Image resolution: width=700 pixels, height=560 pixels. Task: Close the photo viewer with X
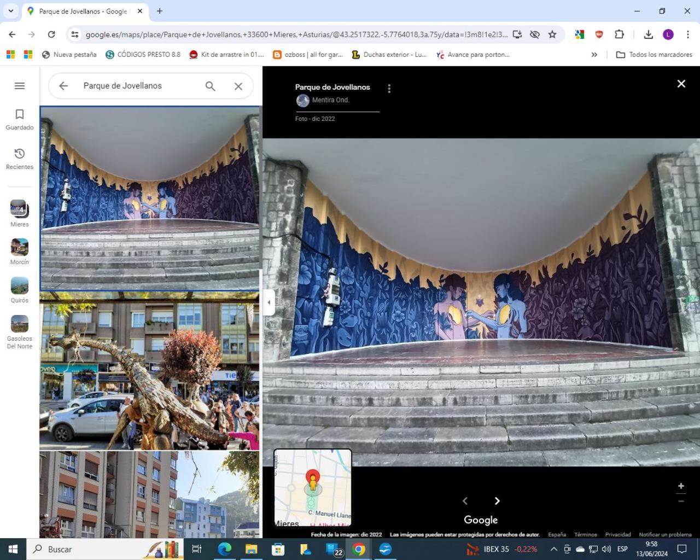click(681, 84)
